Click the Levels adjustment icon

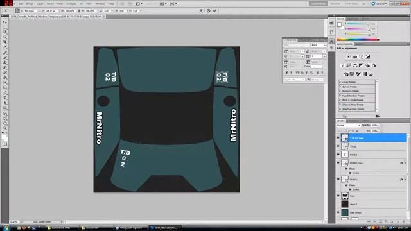[x=355, y=57]
